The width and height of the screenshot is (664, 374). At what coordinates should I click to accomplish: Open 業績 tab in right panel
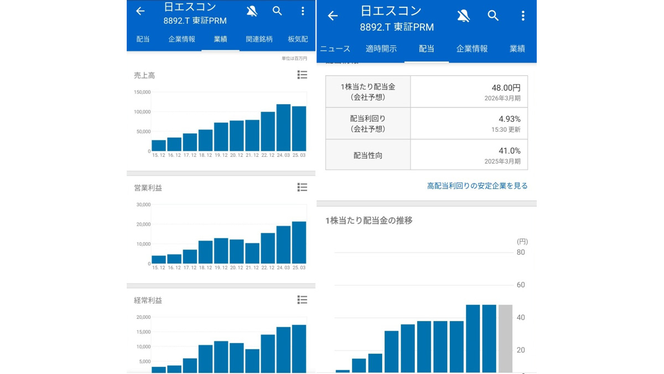[517, 49]
